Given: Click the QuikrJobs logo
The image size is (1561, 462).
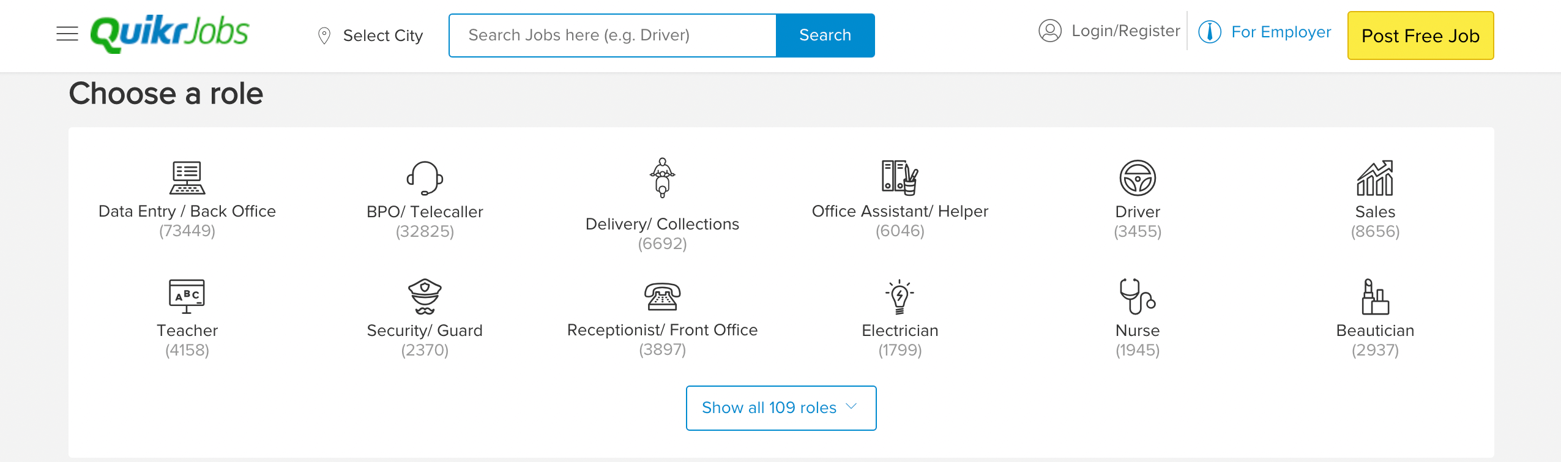Looking at the screenshot, I should 170,34.
